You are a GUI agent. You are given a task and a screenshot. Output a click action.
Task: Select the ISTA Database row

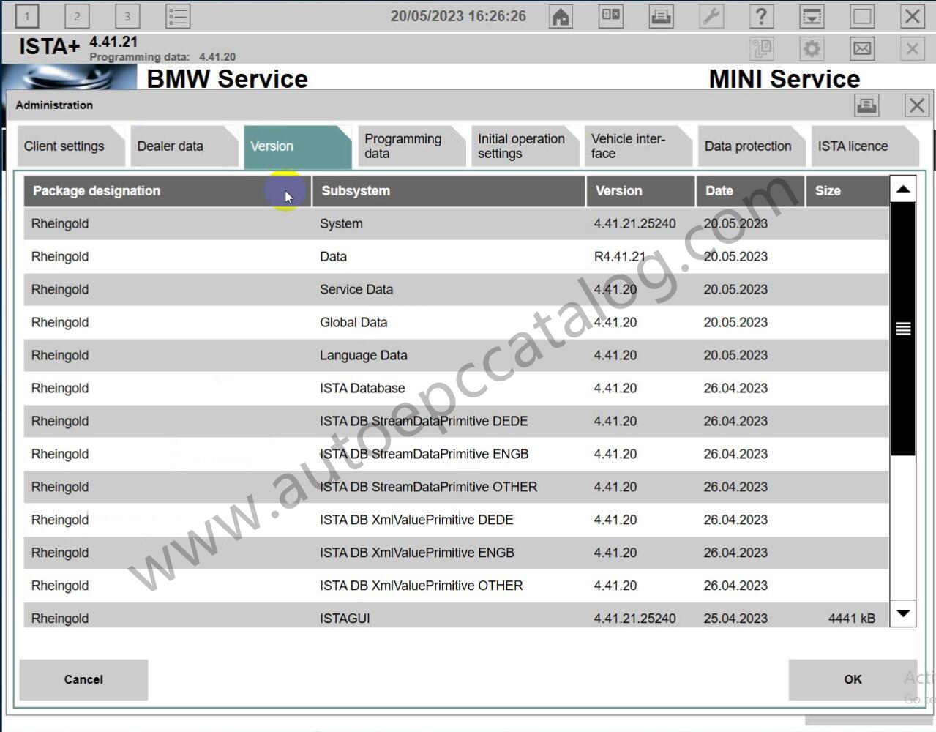pyautogui.click(x=456, y=389)
